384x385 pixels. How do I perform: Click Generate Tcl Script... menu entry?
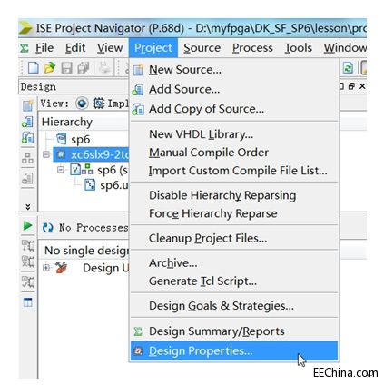202,281
